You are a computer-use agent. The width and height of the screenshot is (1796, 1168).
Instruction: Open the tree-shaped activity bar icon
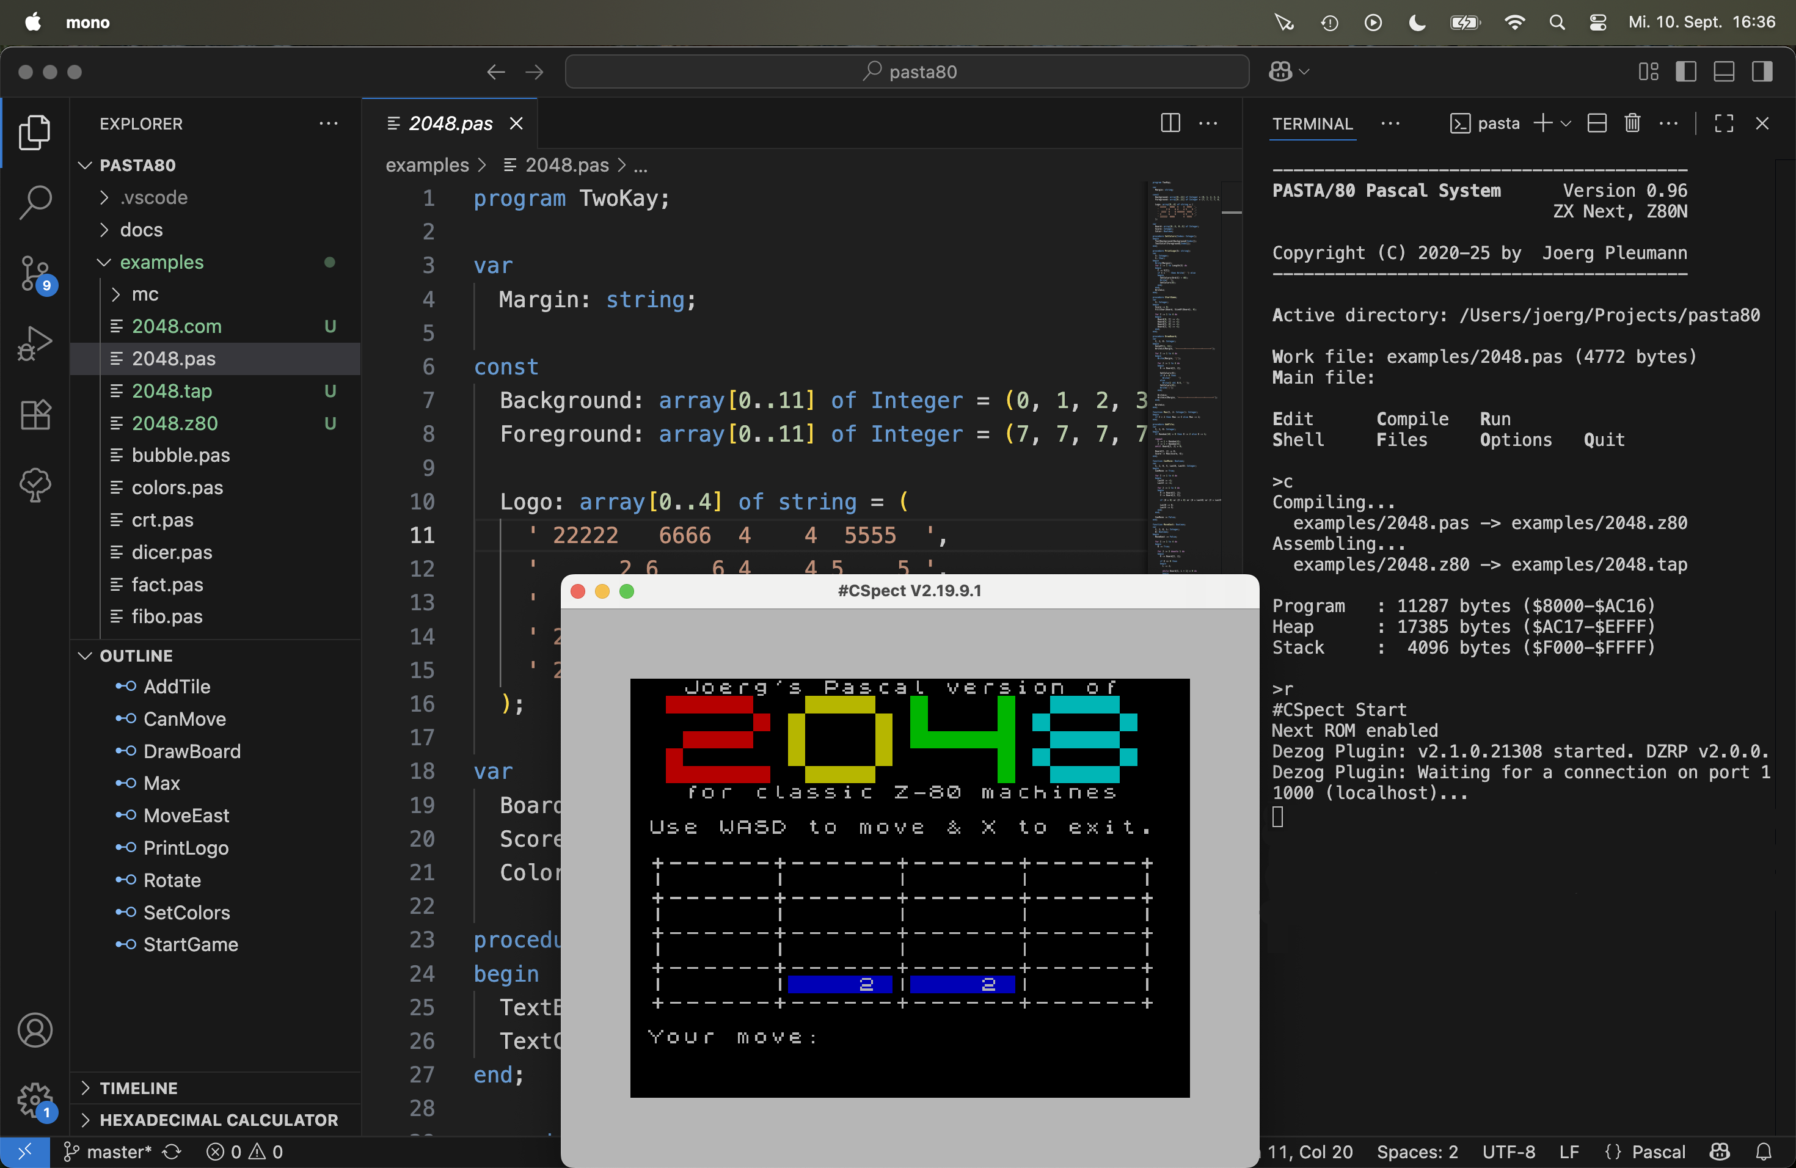(x=35, y=484)
